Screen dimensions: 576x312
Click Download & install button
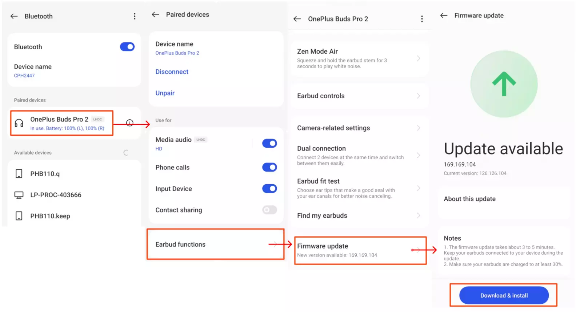(504, 295)
